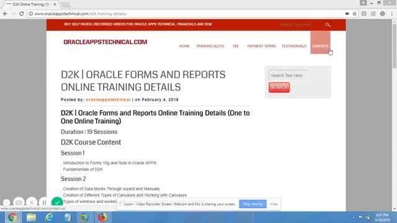Click the site info icon in address bar
Image resolution: width=397 pixels, height=223 pixels.
click(x=30, y=14)
